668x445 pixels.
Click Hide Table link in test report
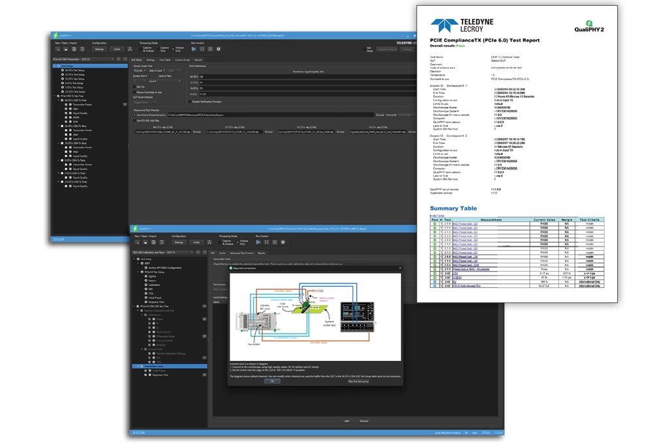436,216
